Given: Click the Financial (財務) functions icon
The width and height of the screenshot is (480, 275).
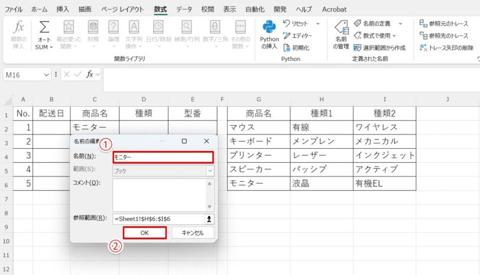Looking at the screenshot, I should [93, 28].
